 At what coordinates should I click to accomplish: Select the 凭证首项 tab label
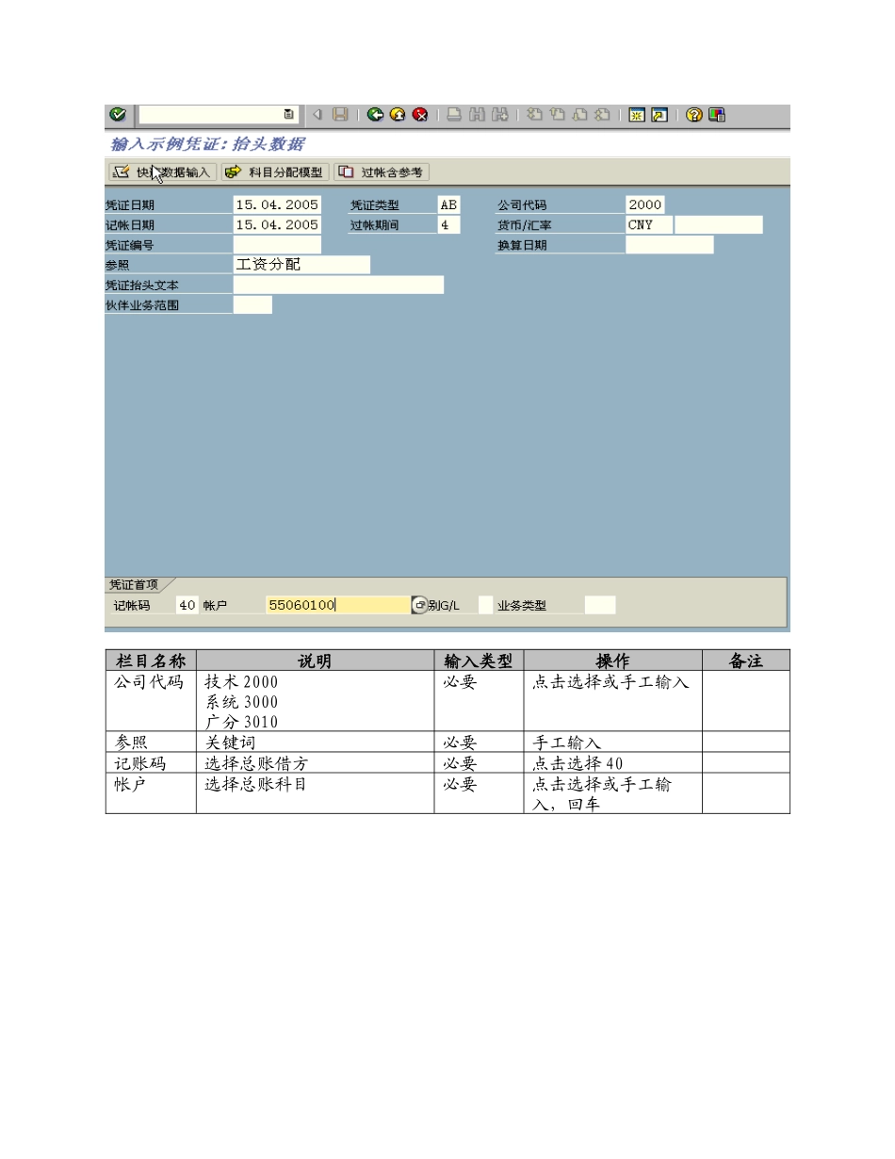134,585
